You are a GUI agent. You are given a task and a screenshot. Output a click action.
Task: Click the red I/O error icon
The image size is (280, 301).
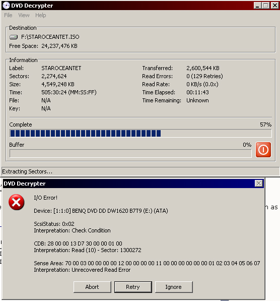[x=16, y=202]
